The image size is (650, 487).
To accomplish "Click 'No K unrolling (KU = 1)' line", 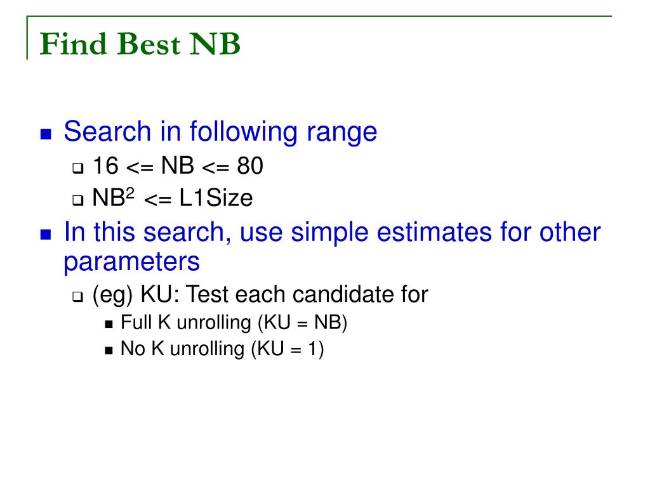I will [x=222, y=349].
